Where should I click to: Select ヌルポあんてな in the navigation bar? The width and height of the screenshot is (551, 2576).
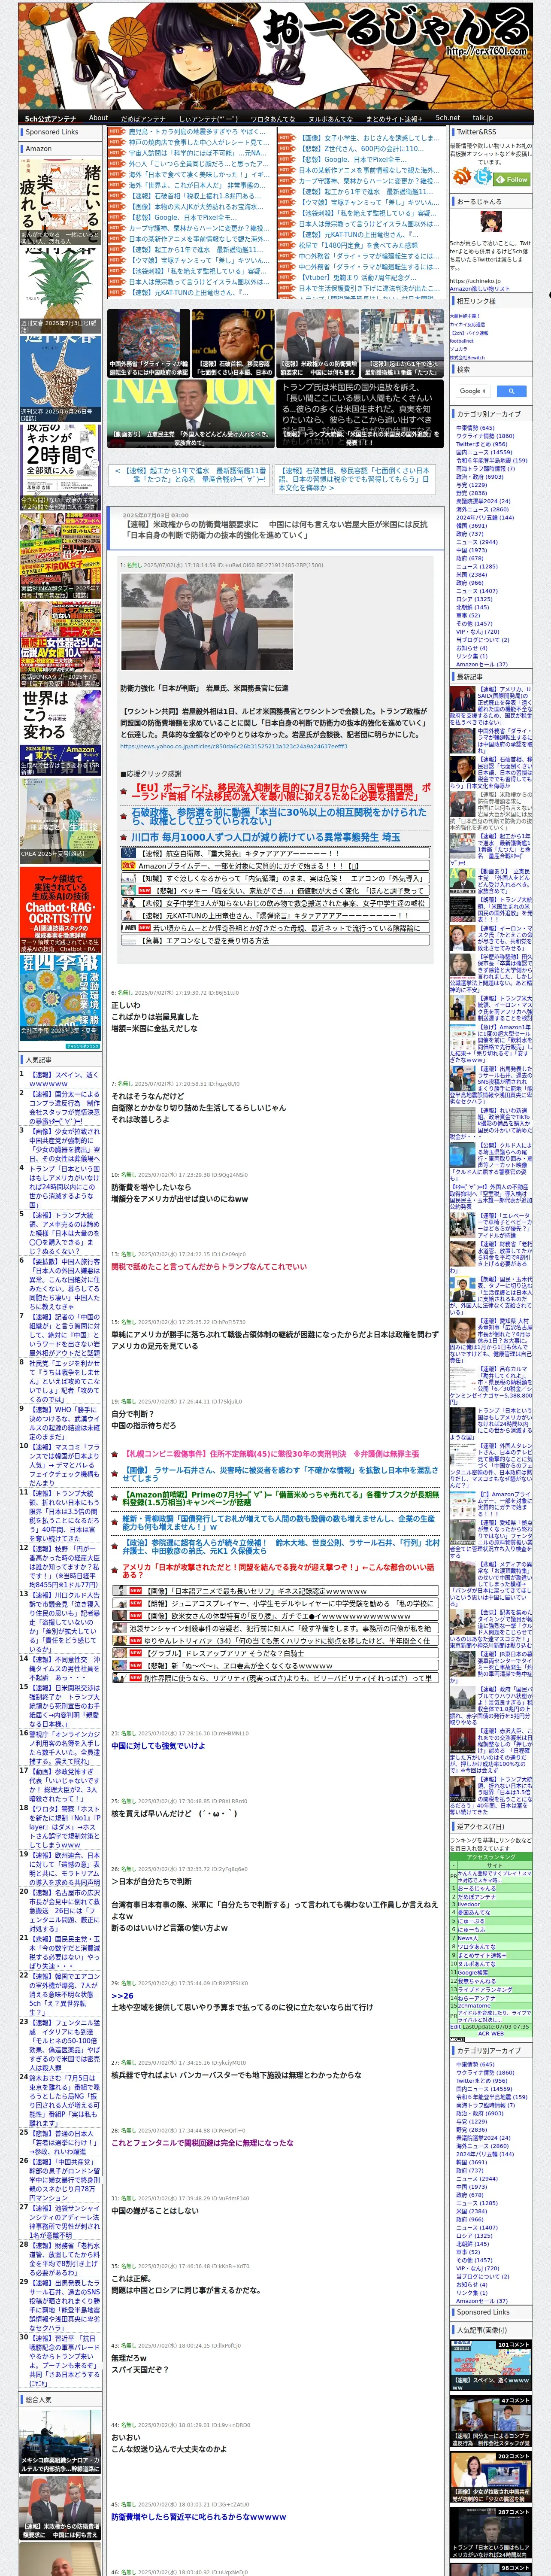click(330, 118)
